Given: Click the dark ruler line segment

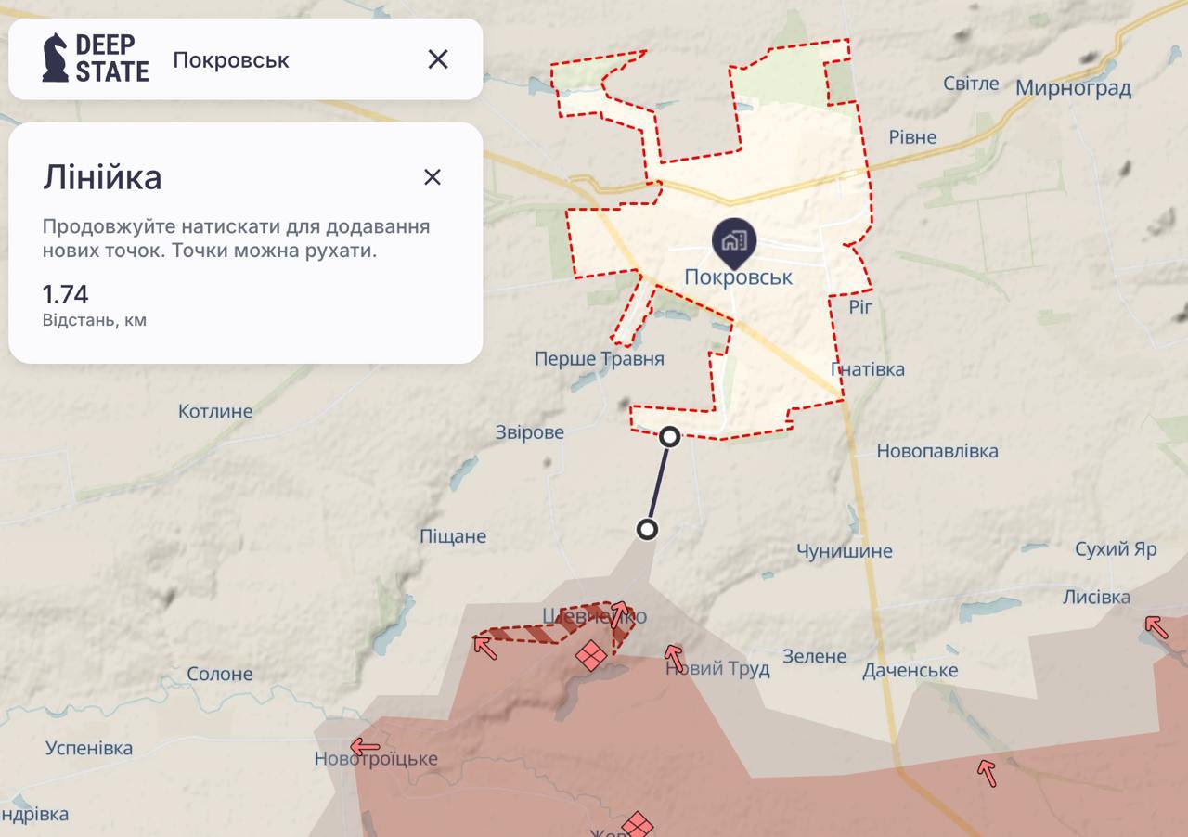Looking at the screenshot, I should pyautogui.click(x=658, y=483).
